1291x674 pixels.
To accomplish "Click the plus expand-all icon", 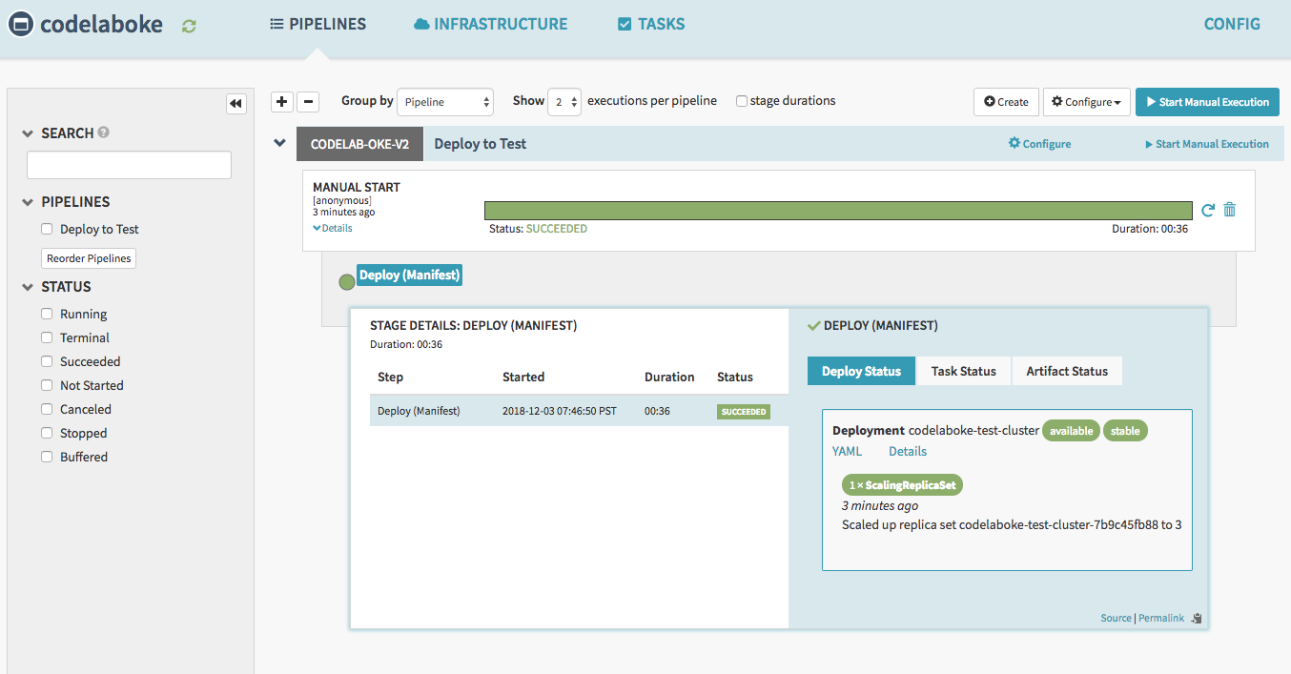I will point(282,102).
